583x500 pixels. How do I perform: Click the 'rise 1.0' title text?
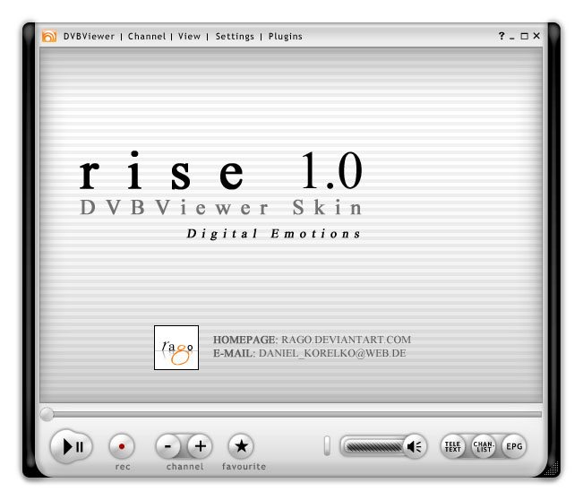(221, 171)
